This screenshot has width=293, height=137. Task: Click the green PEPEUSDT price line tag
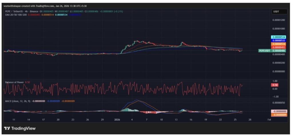pyautogui.click(x=264, y=51)
